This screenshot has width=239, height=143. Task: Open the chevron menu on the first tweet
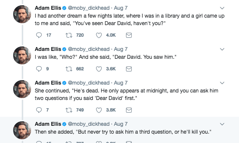(x=222, y=8)
